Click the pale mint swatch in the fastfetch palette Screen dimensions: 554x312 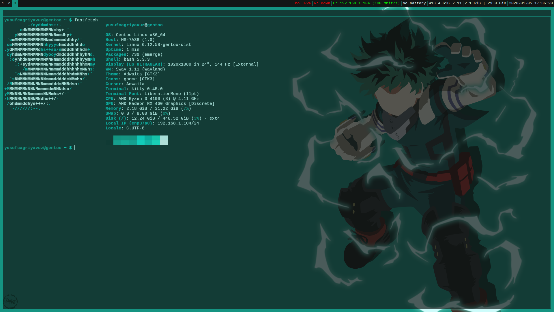pos(164,140)
